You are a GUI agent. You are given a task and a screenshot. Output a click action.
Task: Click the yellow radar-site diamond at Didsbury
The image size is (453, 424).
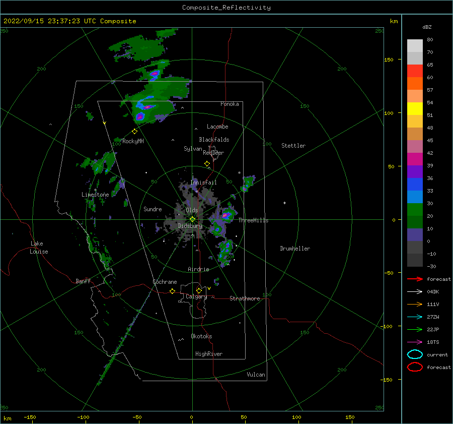tap(192, 219)
